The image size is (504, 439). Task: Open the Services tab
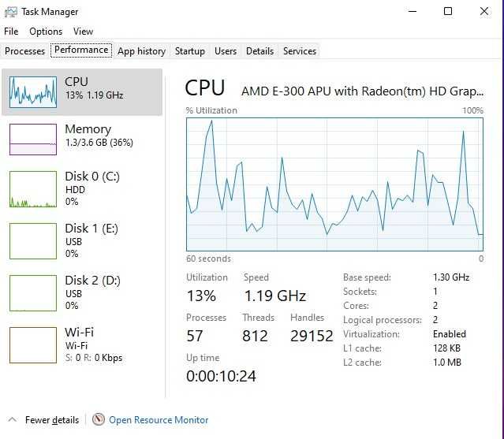pos(300,51)
